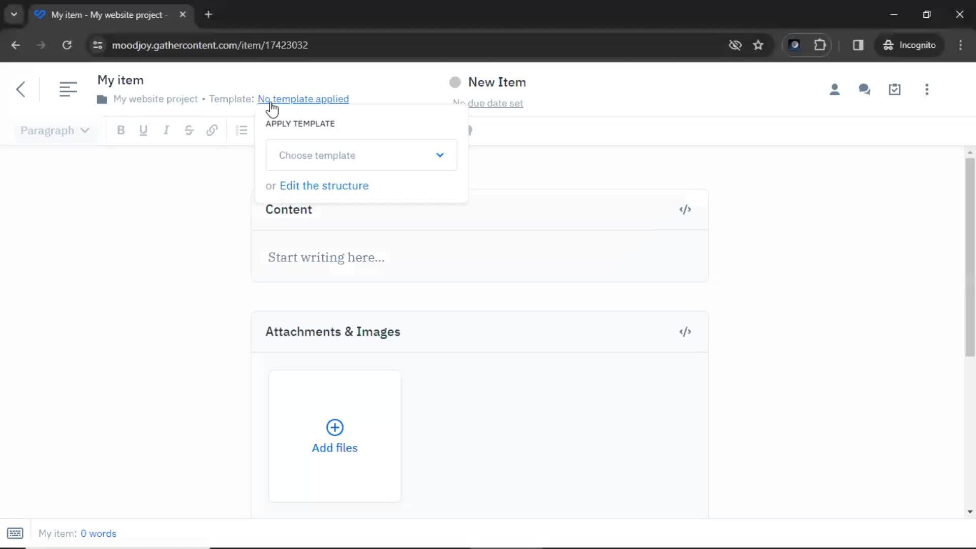Click the Edit the structure link

pos(324,185)
